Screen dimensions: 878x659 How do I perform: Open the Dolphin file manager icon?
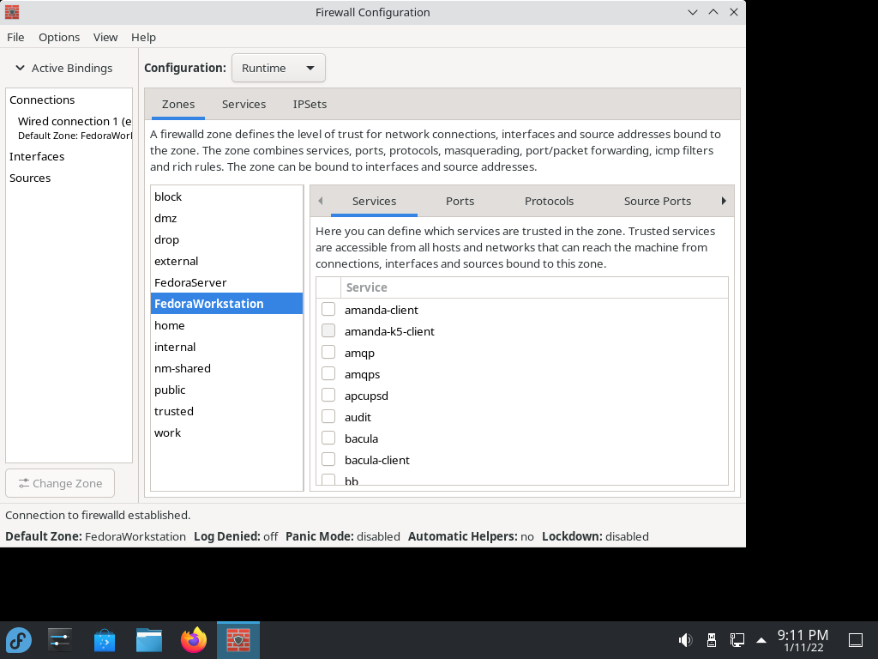[149, 640]
